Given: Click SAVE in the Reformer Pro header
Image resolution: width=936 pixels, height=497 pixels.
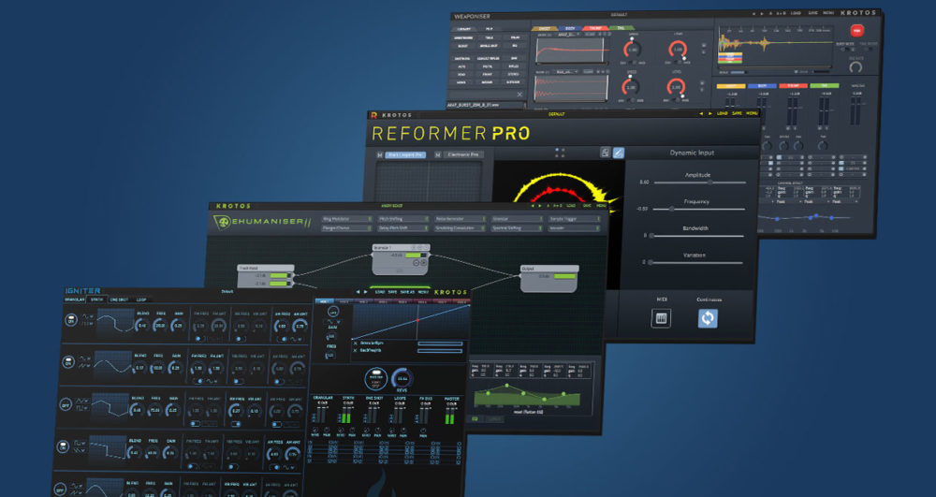Looking at the screenshot, I should point(737,113).
